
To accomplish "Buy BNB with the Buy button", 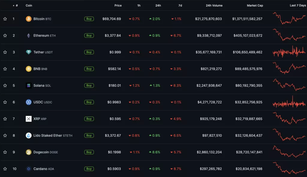I will [89, 69].
